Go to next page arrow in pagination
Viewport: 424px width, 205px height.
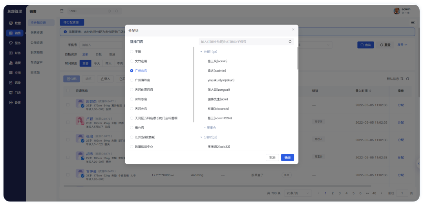[381, 193]
